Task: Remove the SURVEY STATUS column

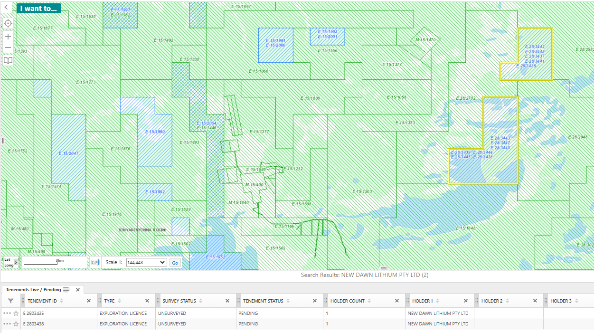Action: (x=227, y=301)
